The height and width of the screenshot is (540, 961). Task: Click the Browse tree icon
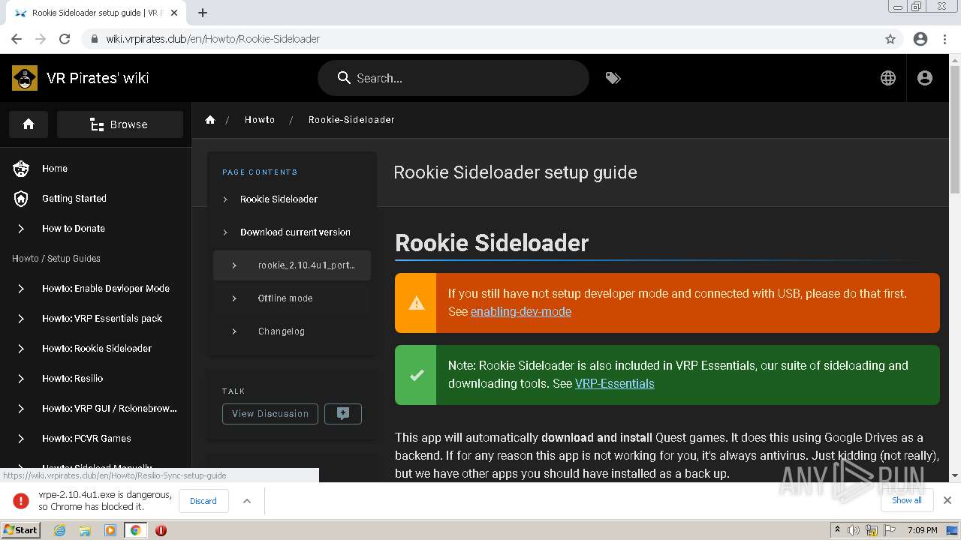(x=97, y=124)
